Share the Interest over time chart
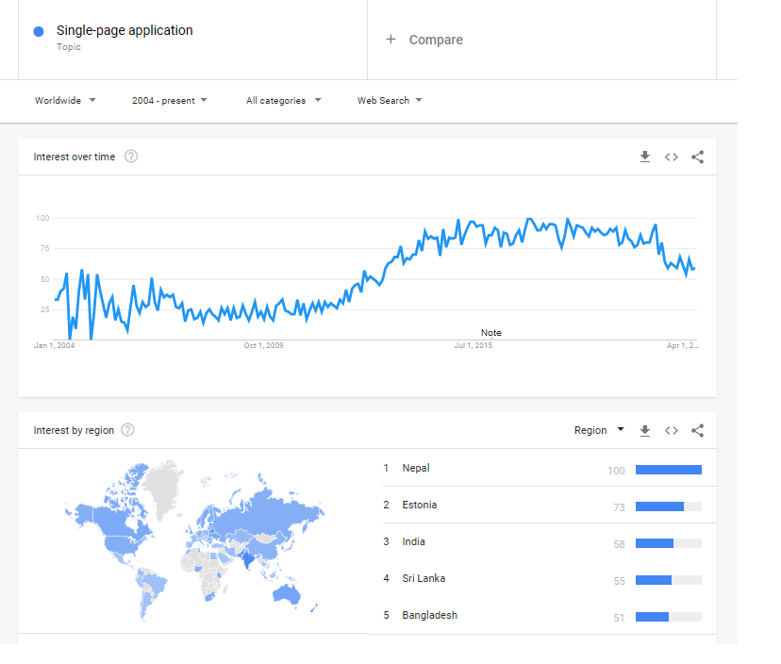Screen dimensions: 781x664 698,158
